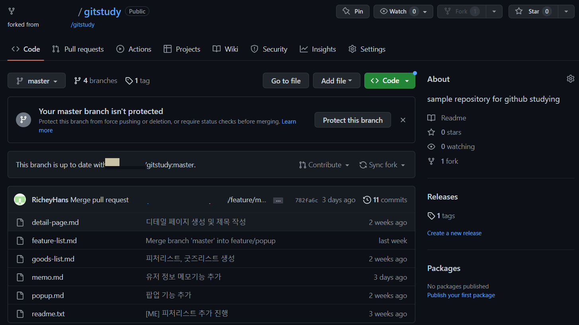Open the Add file dropdown

coord(336,81)
